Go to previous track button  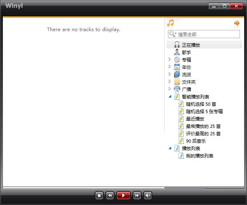[110, 196]
